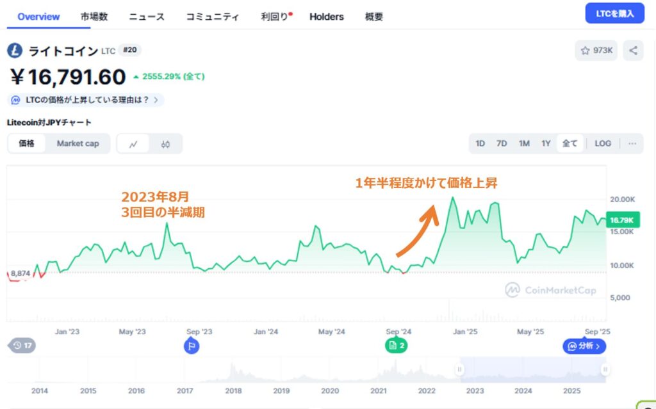Click the ¥16,791.60 price
The image size is (656, 409).
click(68, 77)
